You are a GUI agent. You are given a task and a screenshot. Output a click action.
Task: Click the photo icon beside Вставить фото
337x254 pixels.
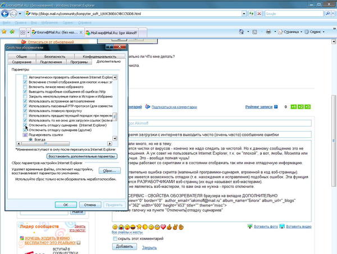pos(250,227)
